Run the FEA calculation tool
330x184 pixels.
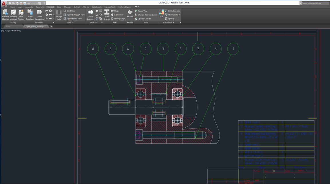point(161,14)
